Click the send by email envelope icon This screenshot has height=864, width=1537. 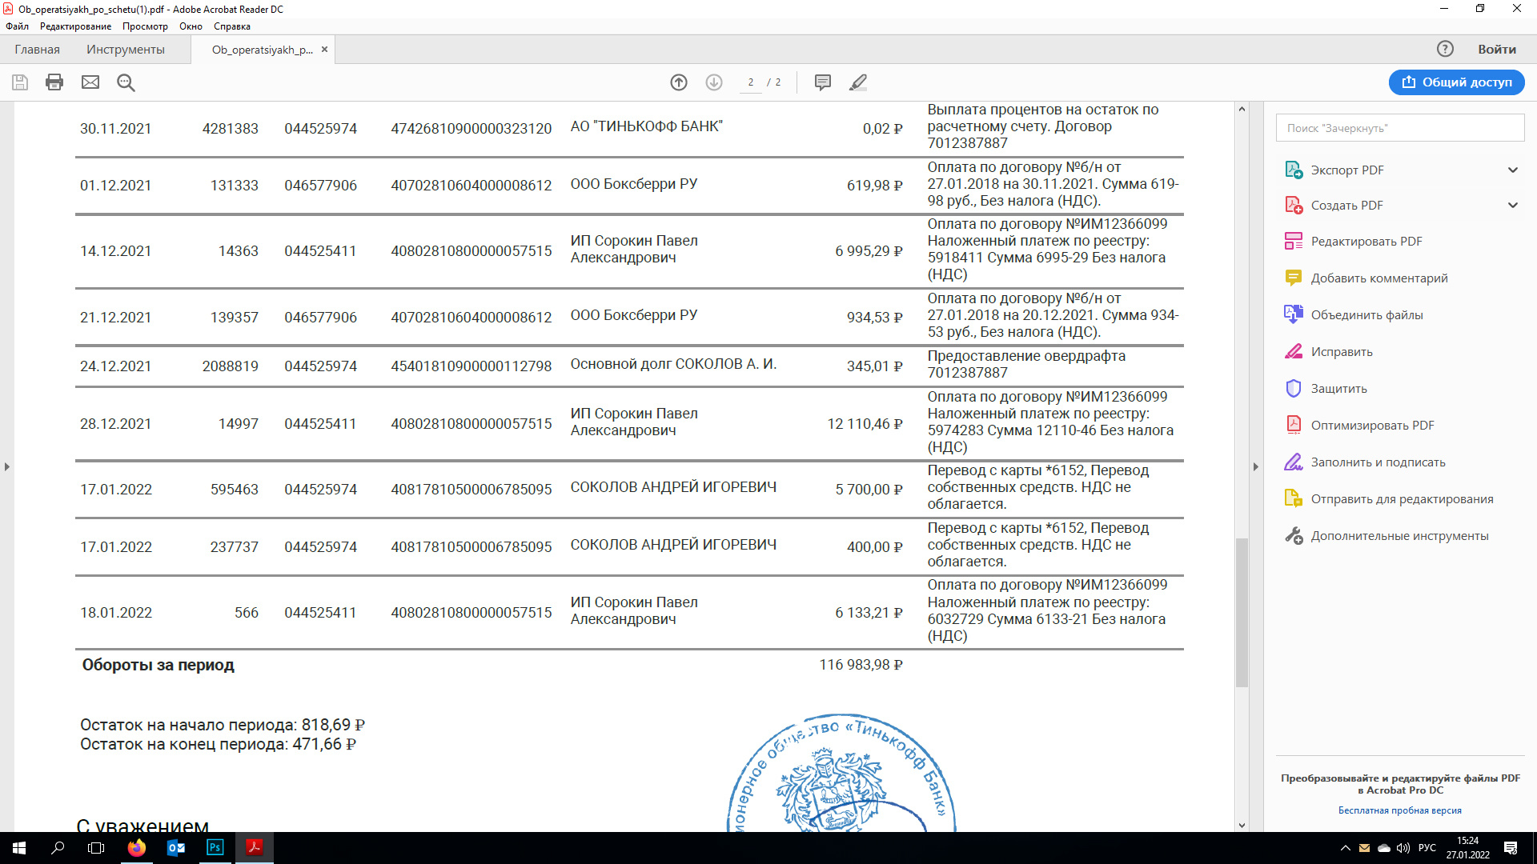tap(90, 82)
